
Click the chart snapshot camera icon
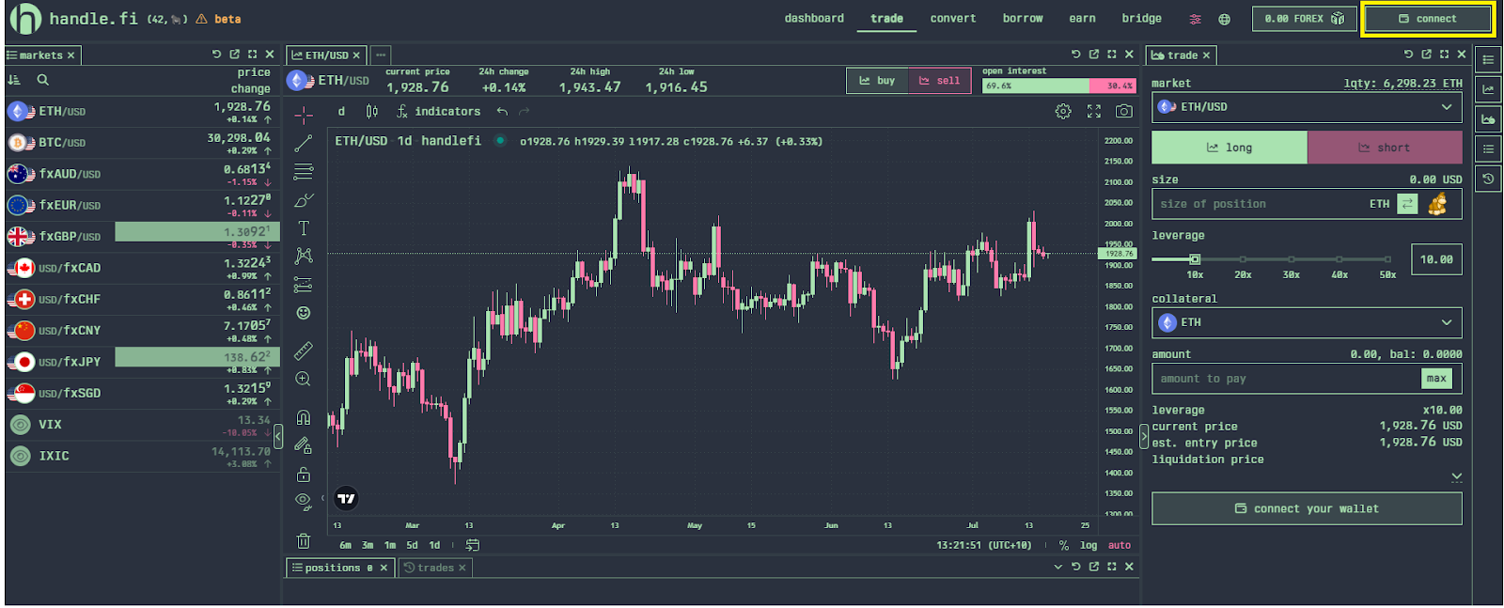click(1123, 111)
